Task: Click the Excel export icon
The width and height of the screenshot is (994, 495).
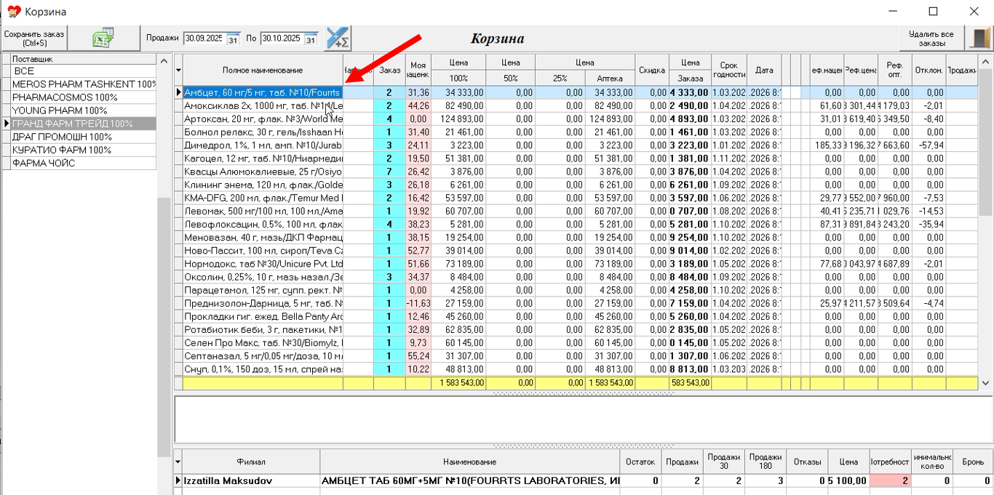Action: 103,39
